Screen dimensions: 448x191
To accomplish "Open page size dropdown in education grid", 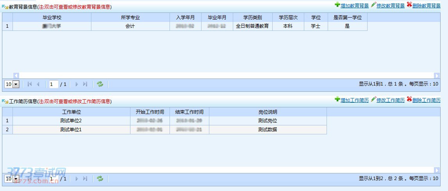I will tap(16, 84).
